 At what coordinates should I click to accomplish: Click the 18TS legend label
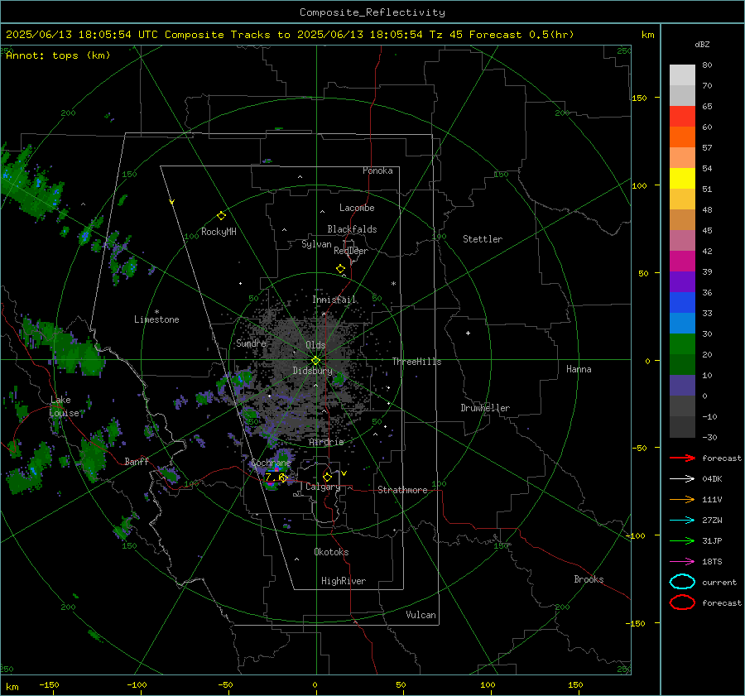(x=712, y=562)
